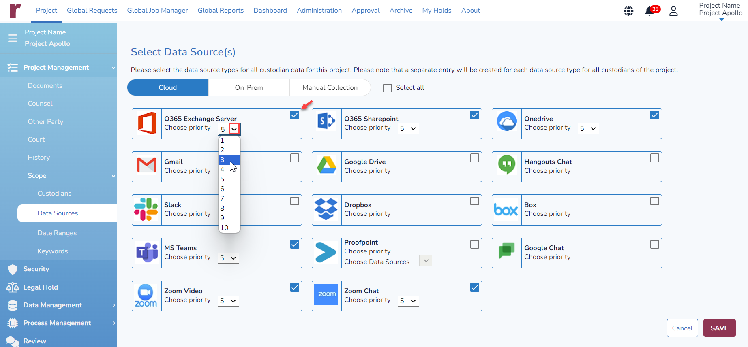Click the Review chat bubbles icon

point(13,341)
